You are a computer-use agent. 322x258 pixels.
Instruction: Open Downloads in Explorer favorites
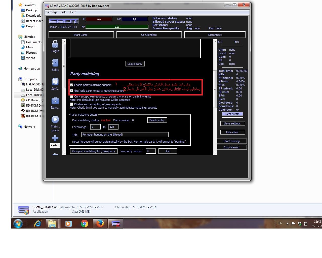pyautogui.click(x=33, y=16)
